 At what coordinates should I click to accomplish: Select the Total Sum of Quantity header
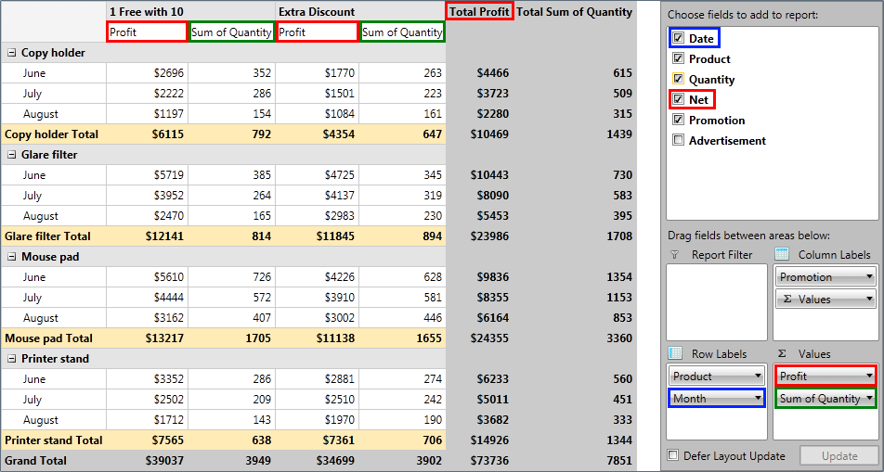coord(574,12)
